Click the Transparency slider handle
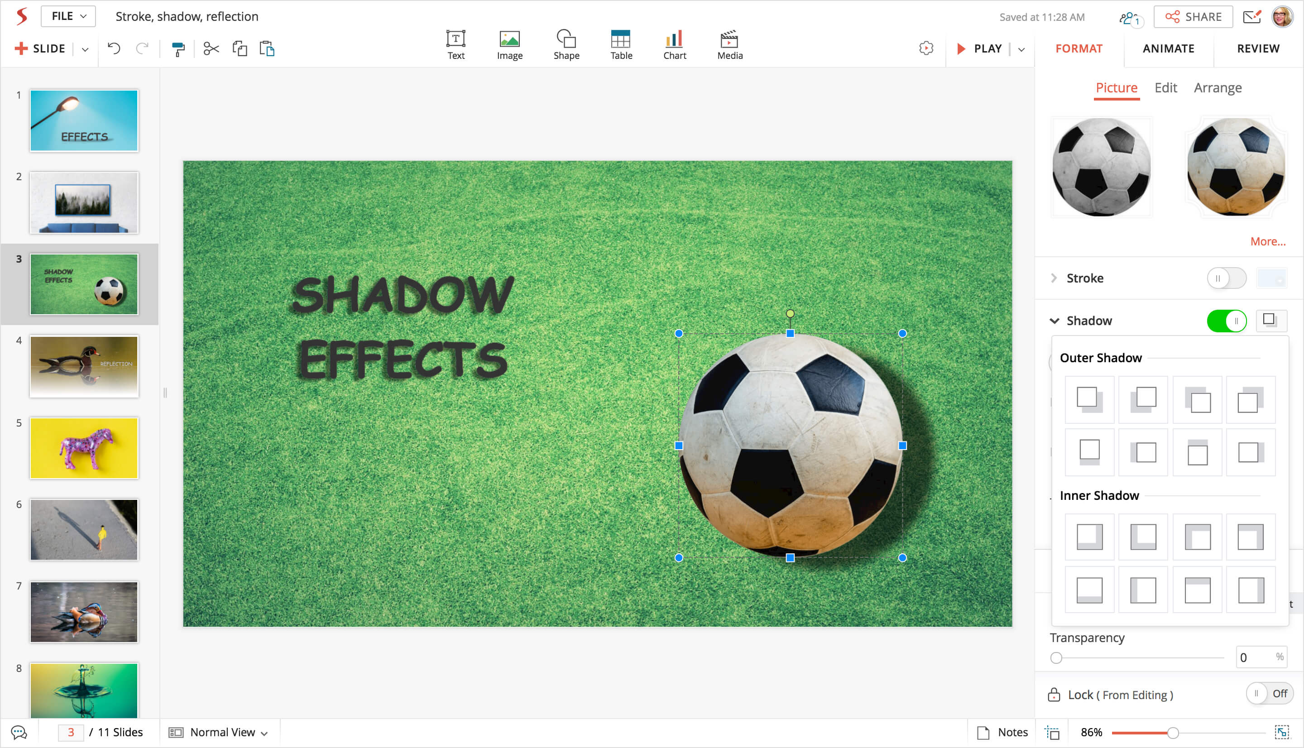This screenshot has width=1304, height=748. point(1056,657)
